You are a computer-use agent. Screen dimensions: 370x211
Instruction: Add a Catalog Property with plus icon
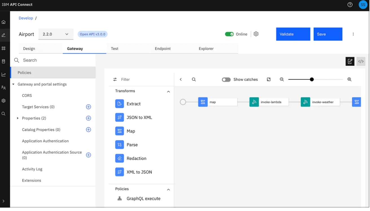88,130
